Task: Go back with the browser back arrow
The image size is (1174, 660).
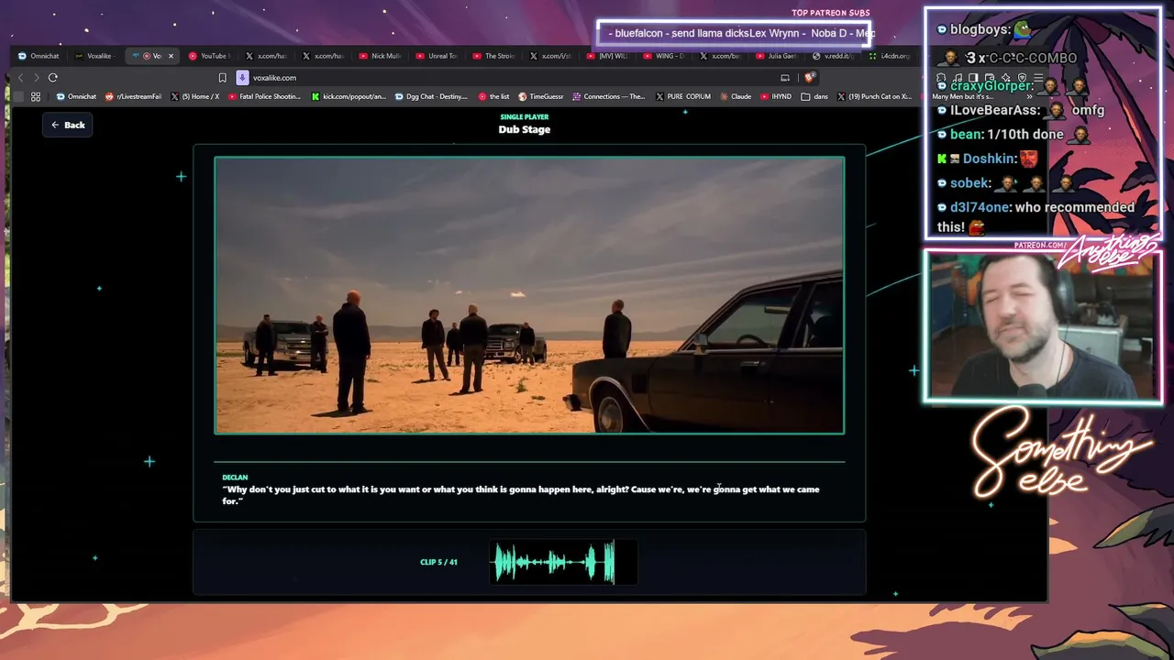Action: coord(20,78)
